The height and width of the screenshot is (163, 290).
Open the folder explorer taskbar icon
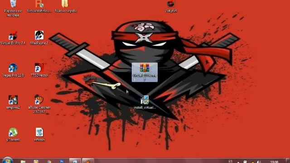point(23,161)
